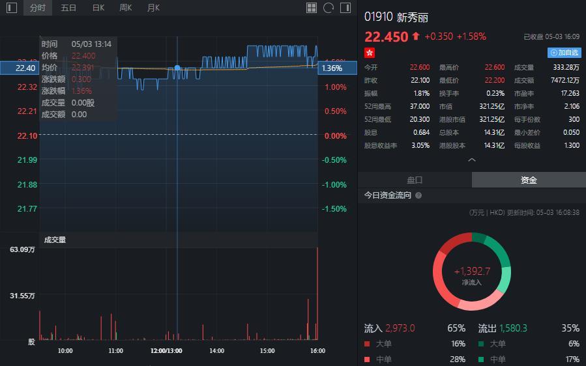Select the 分时 intraday tab

[x=38, y=8]
